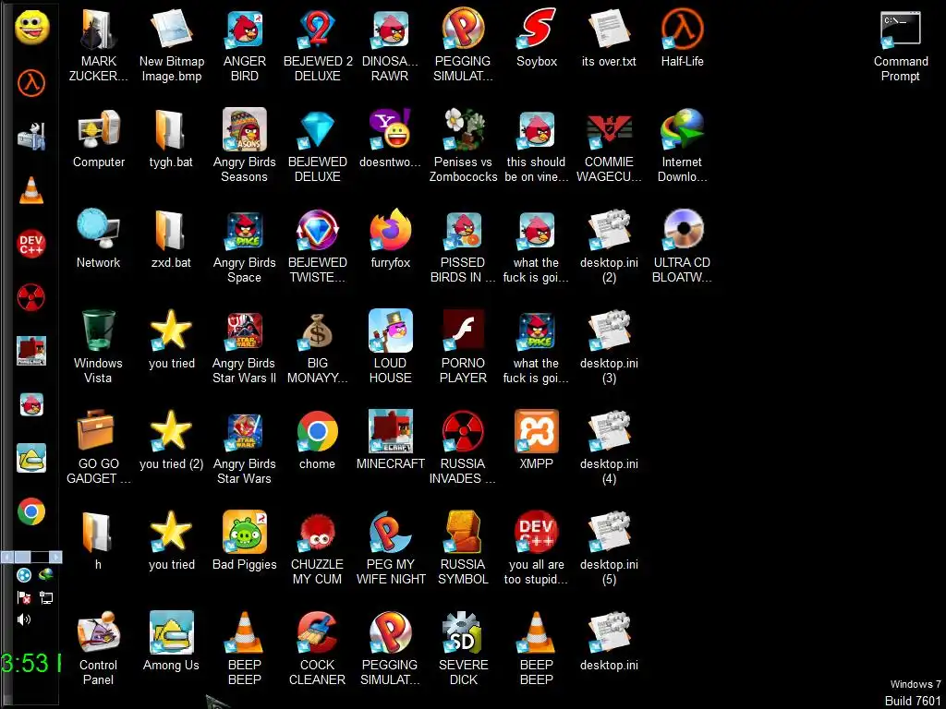Click the green taskbar clock
The height and width of the screenshot is (709, 946).
[x=30, y=663]
